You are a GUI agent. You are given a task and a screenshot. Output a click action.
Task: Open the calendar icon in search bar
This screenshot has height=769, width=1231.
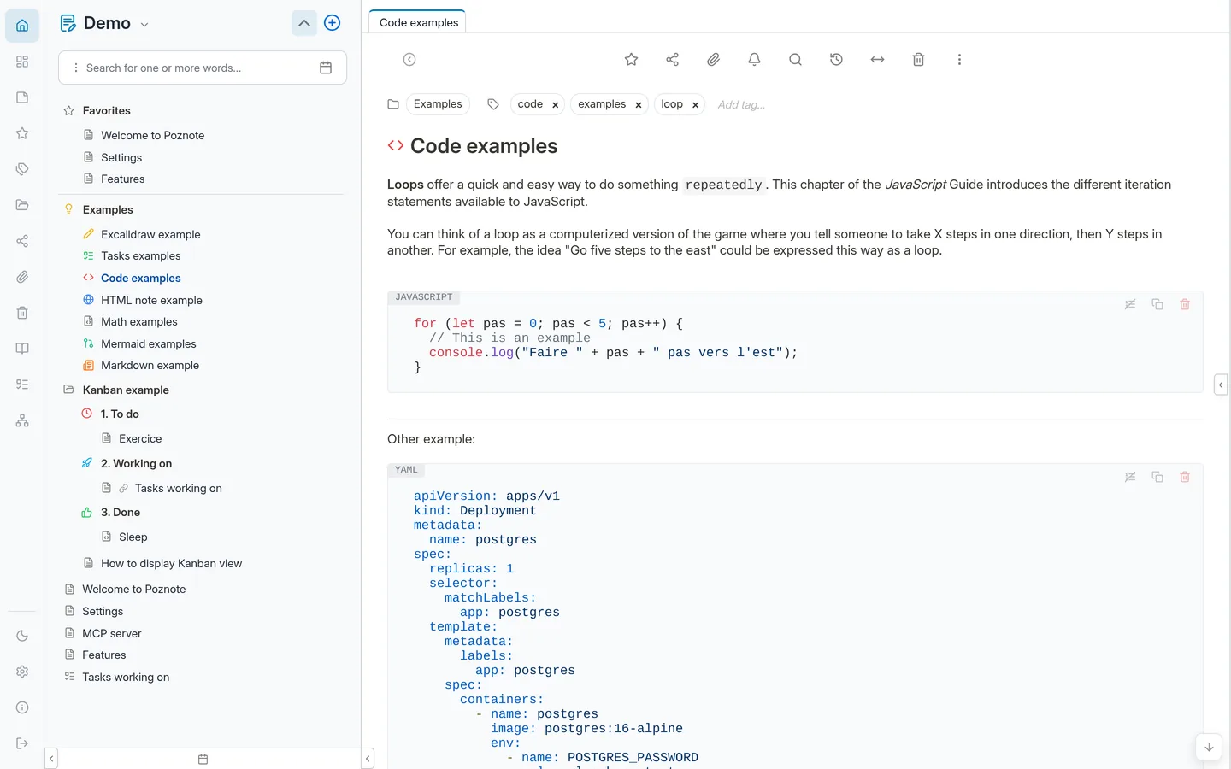pos(326,68)
